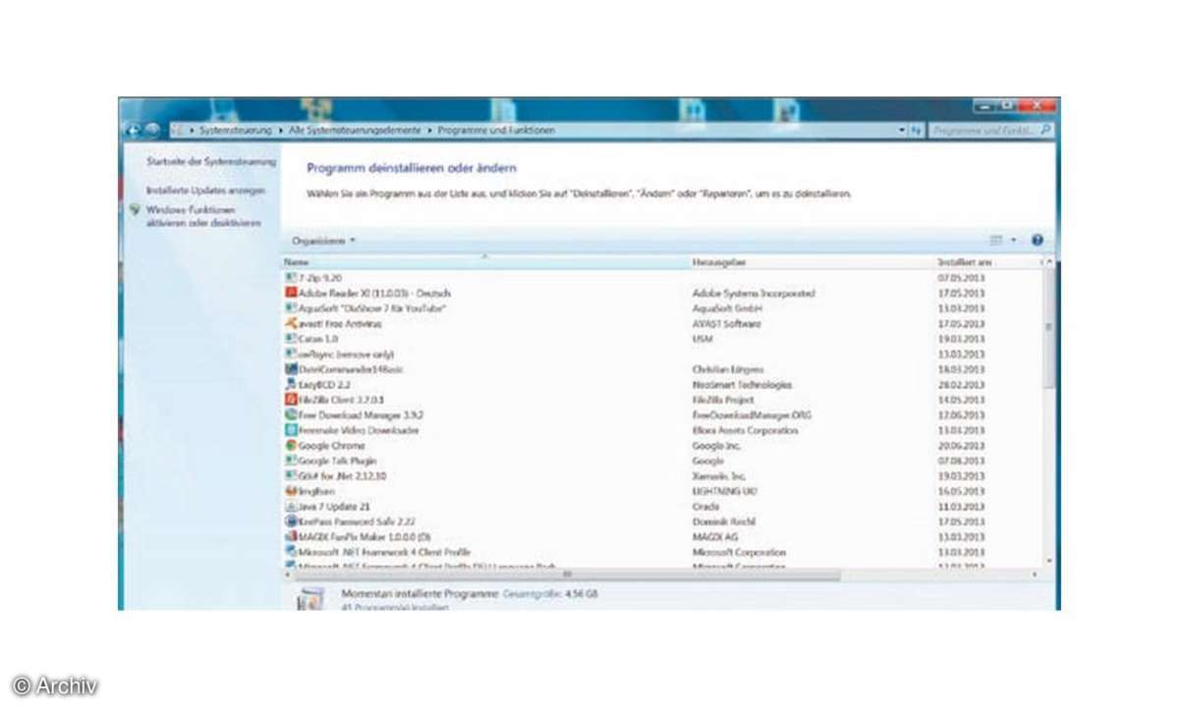Go forward with the navigation forward arrow
1179x707 pixels.
coord(152,130)
